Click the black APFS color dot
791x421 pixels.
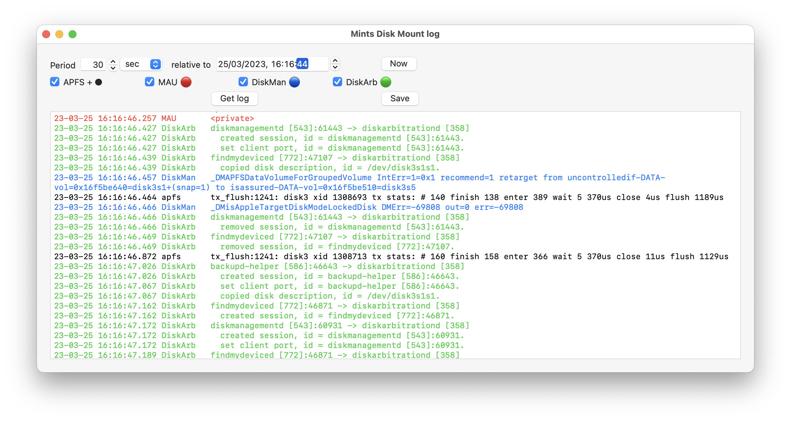[x=99, y=82]
